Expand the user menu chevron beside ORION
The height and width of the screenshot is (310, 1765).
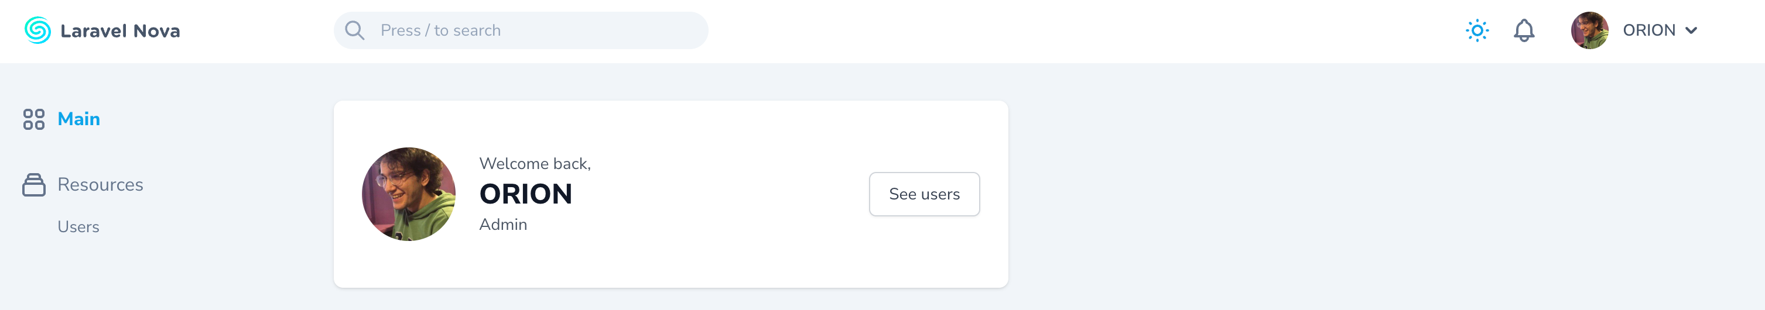pos(1691,30)
